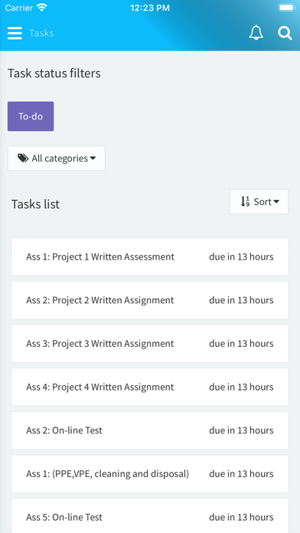Expand the All categories dropdown
The height and width of the screenshot is (533, 300).
coord(57,159)
